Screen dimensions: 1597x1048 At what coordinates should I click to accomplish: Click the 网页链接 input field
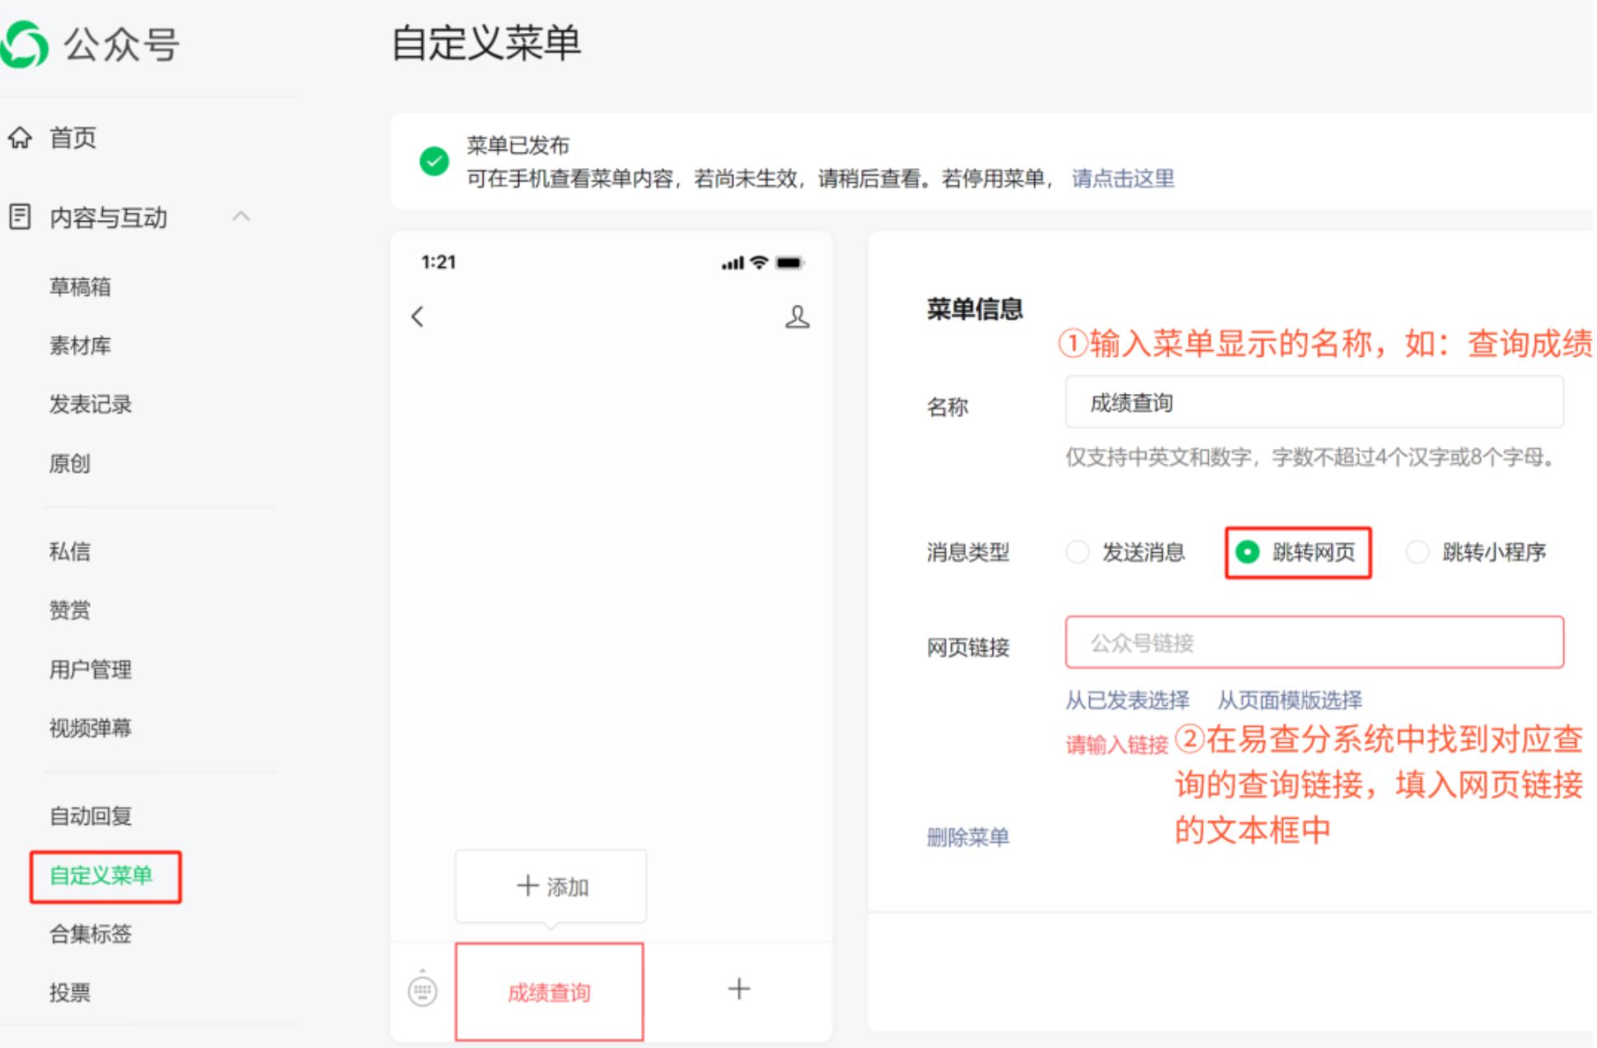(1314, 642)
